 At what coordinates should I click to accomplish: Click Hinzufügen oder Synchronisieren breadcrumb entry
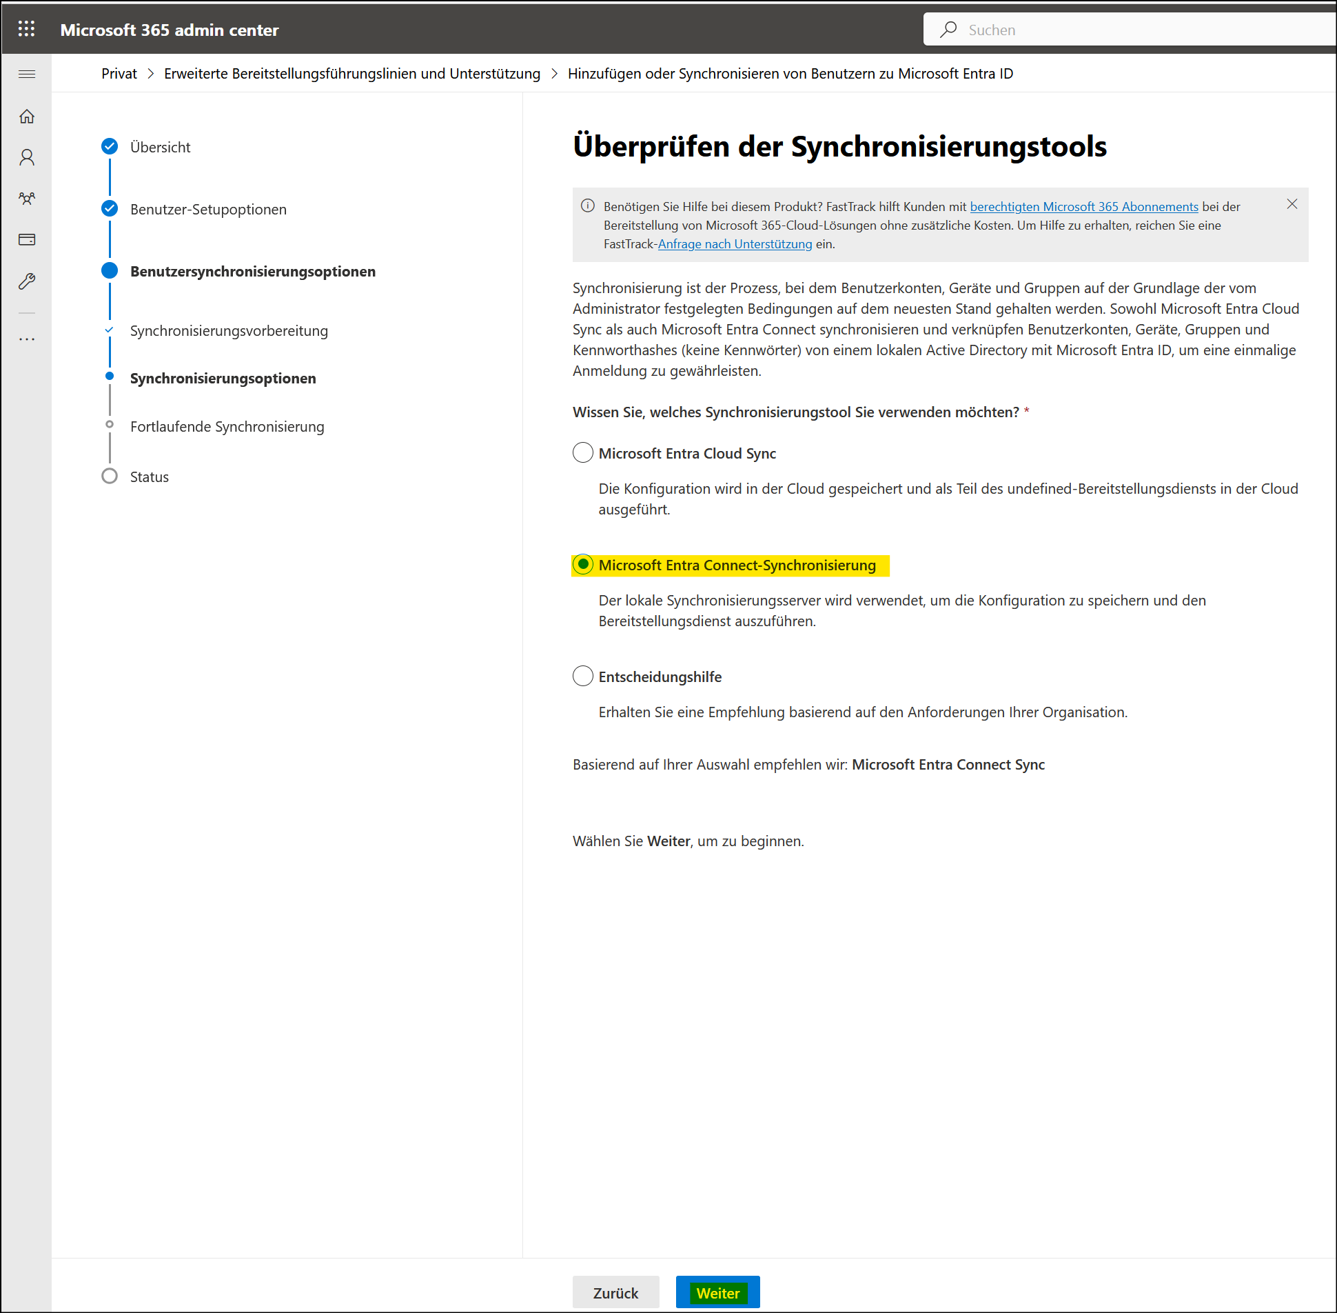(790, 74)
